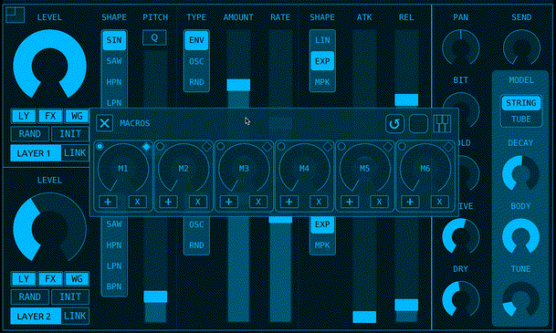Toggle the diamond marker on macro M6

coord(448,147)
